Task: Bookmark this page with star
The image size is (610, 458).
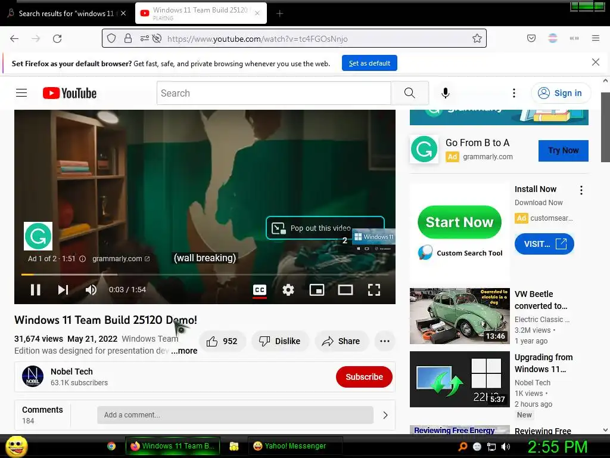Action: (x=477, y=39)
